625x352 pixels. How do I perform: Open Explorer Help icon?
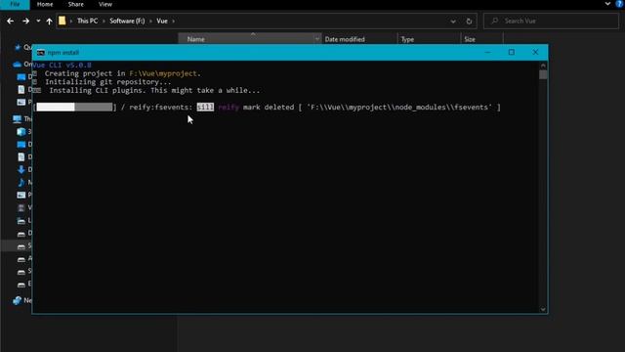(x=620, y=4)
